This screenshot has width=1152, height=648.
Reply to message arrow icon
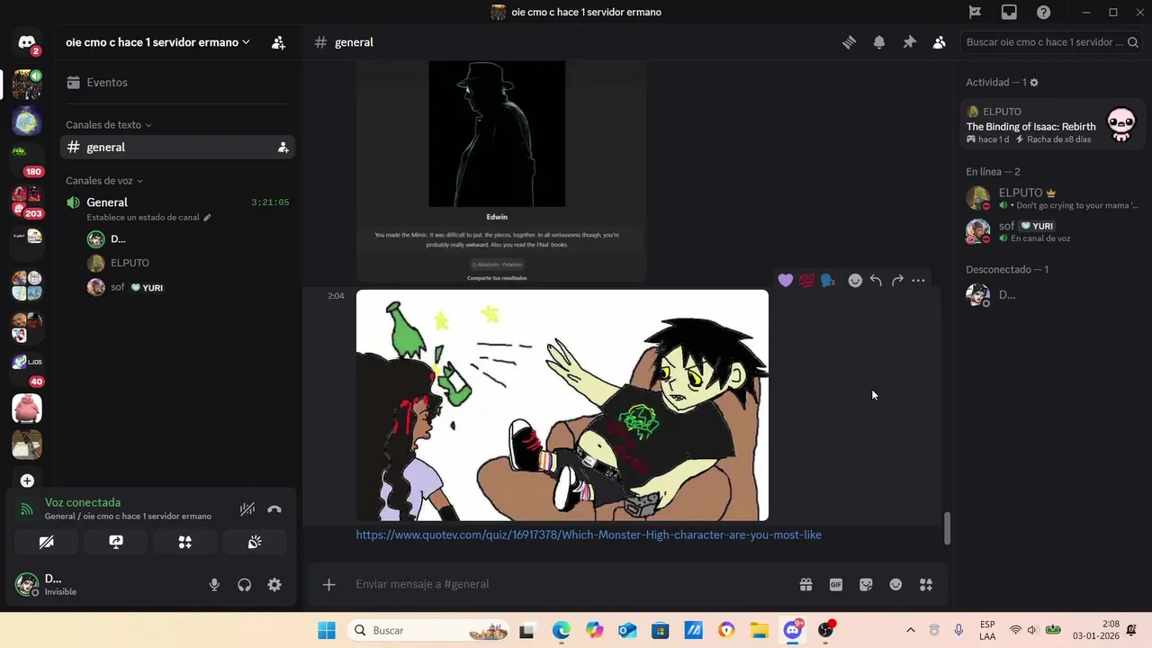tap(876, 281)
